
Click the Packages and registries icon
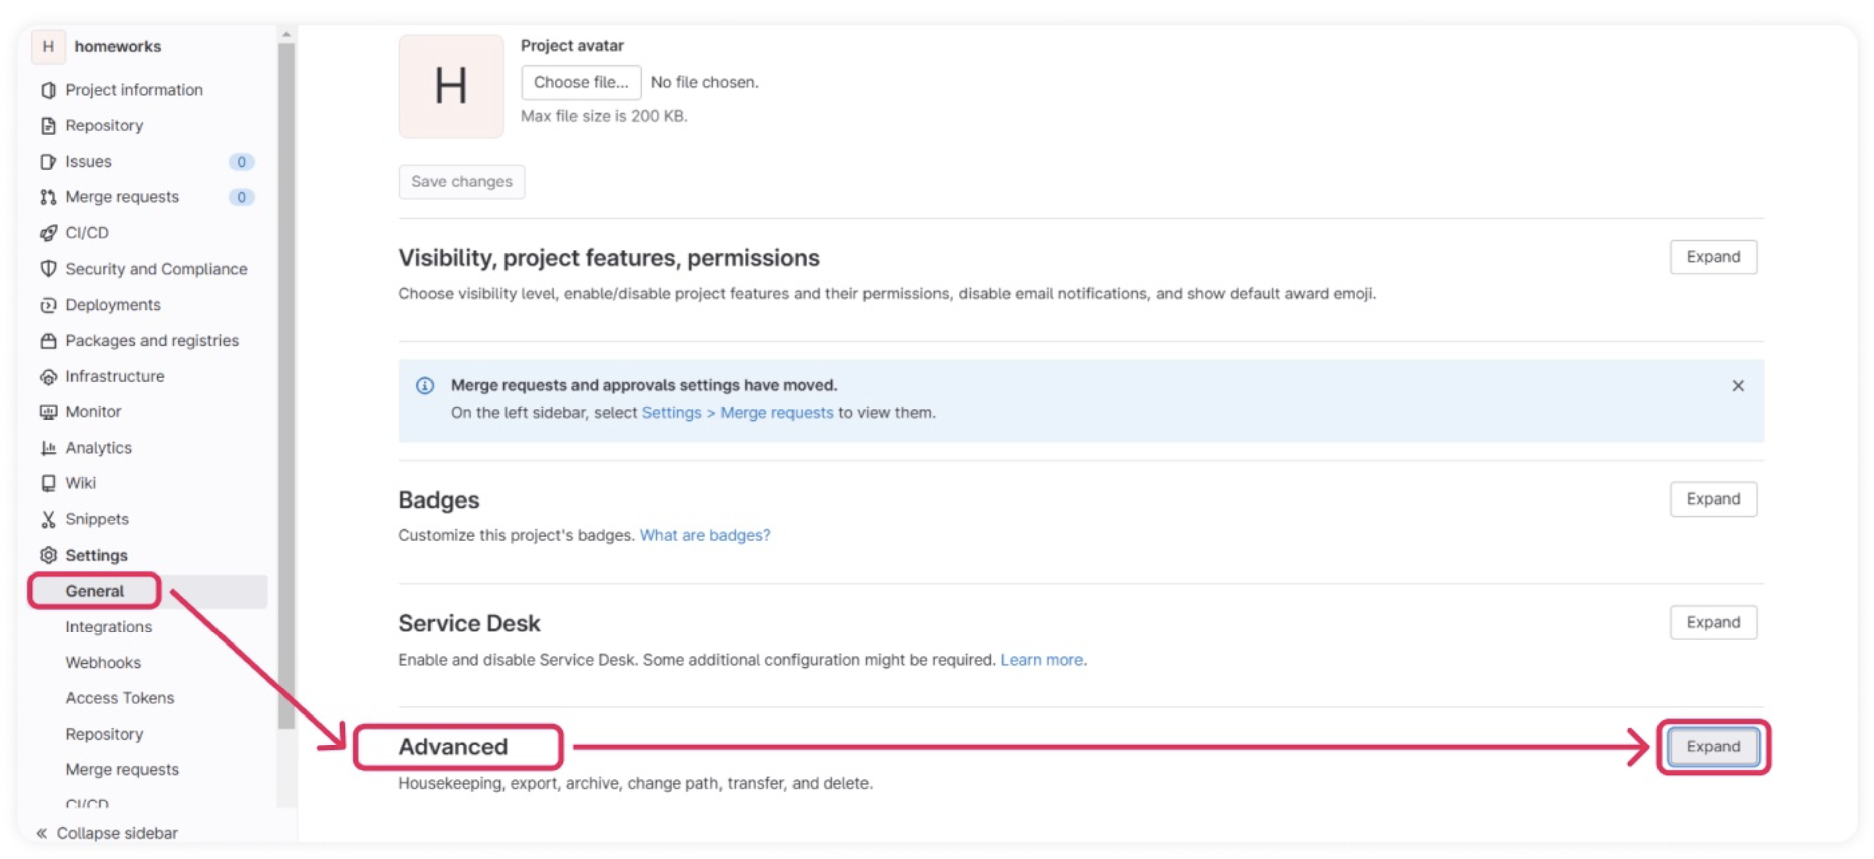[x=48, y=340]
